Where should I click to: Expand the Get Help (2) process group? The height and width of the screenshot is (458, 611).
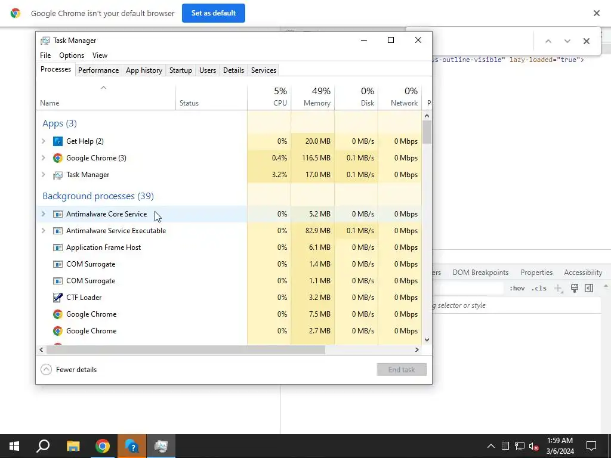44,141
